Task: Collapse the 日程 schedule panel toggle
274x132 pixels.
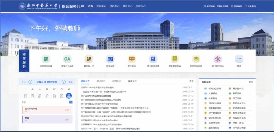Action: [x=70, y=102]
